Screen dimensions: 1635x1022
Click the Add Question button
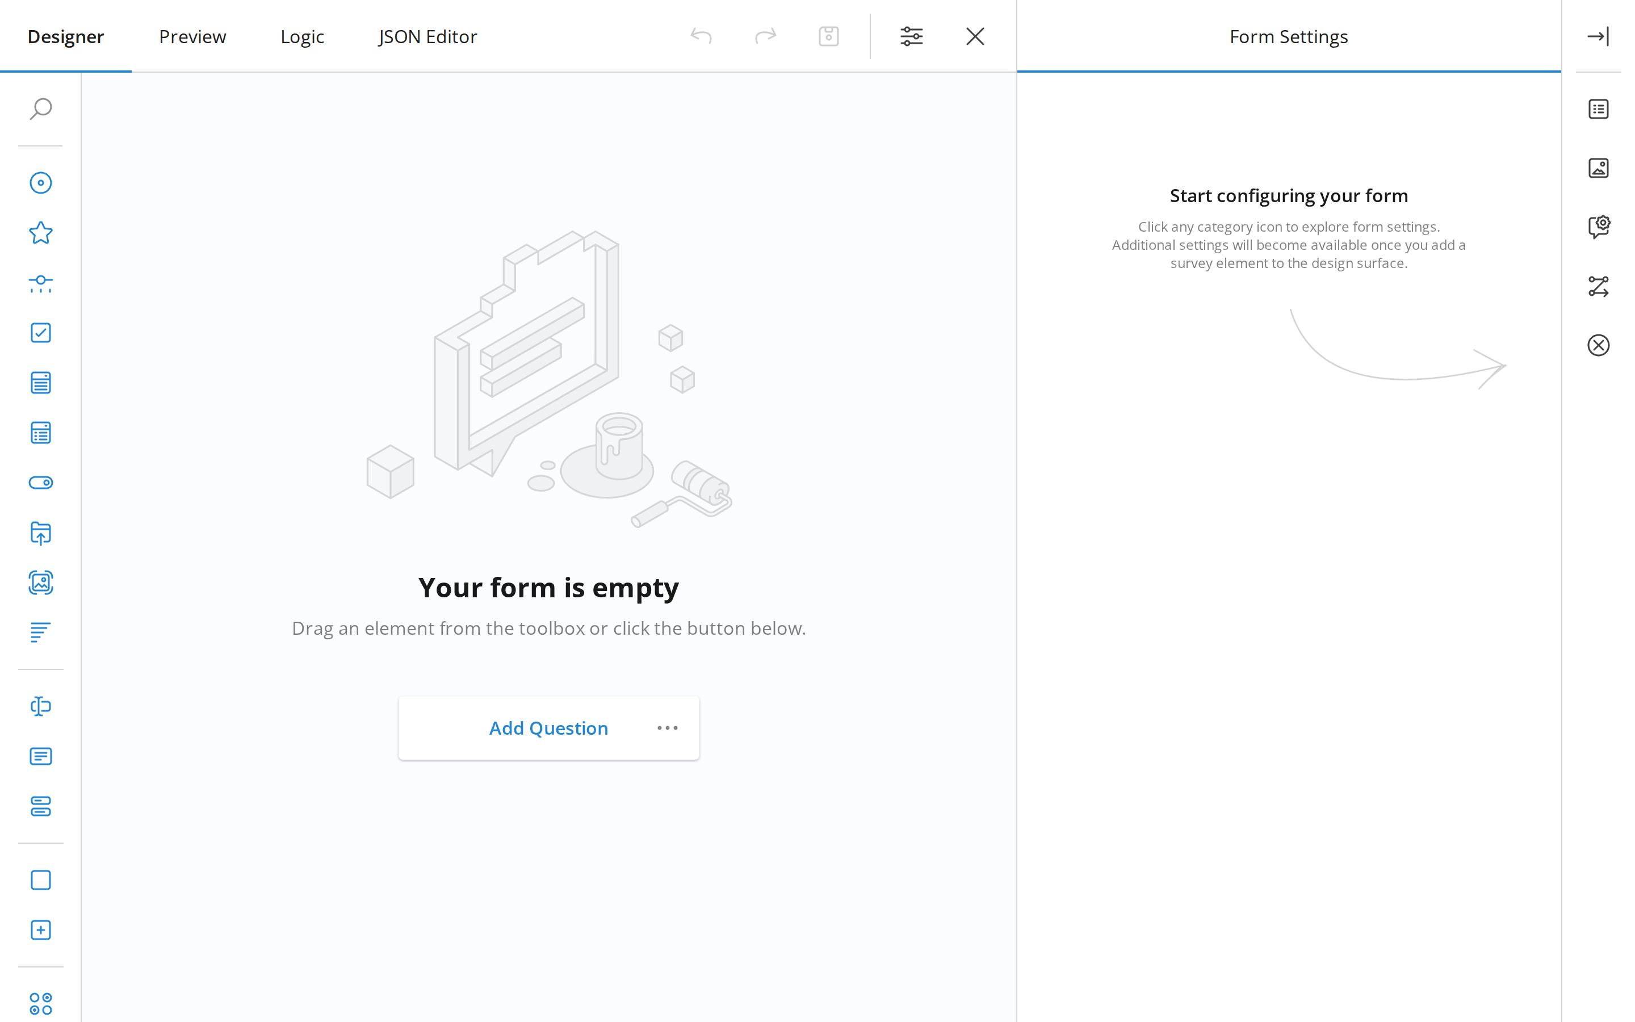[x=548, y=728]
